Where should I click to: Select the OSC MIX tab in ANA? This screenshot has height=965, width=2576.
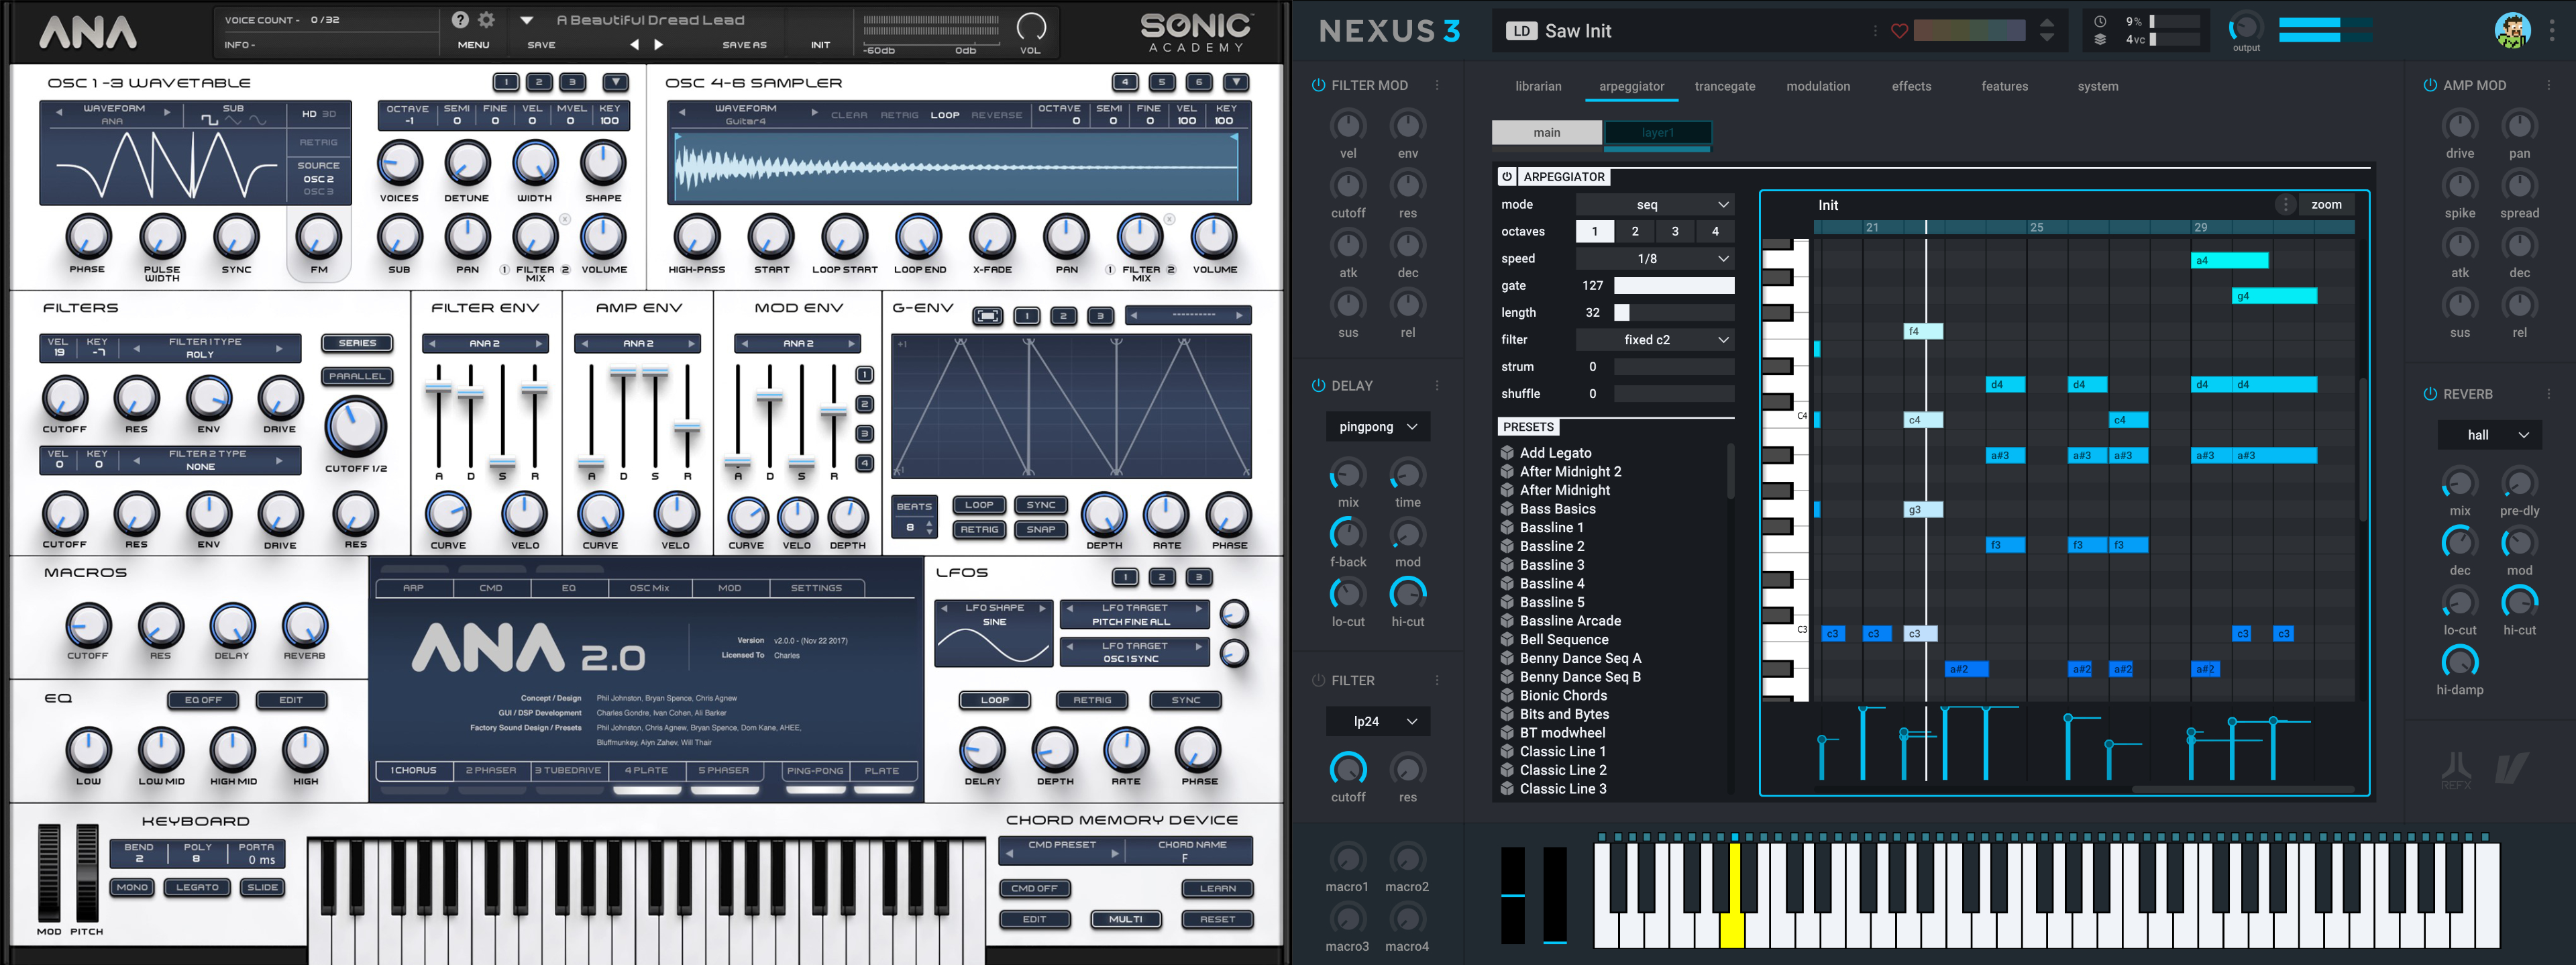coord(649,589)
